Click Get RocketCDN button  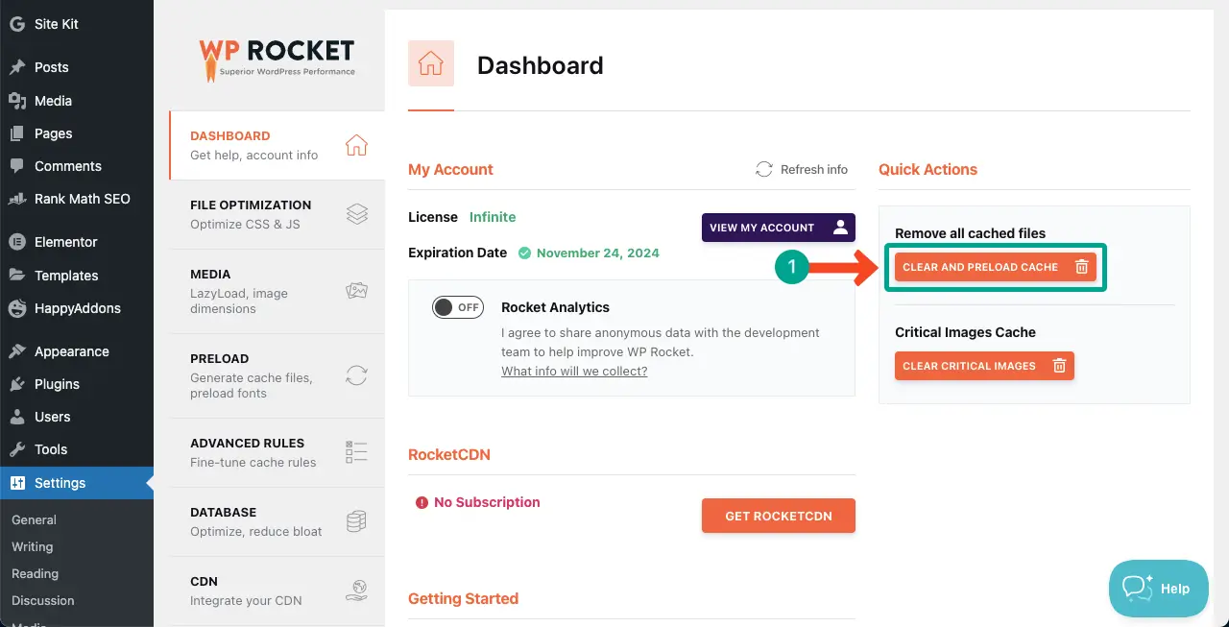click(x=779, y=516)
